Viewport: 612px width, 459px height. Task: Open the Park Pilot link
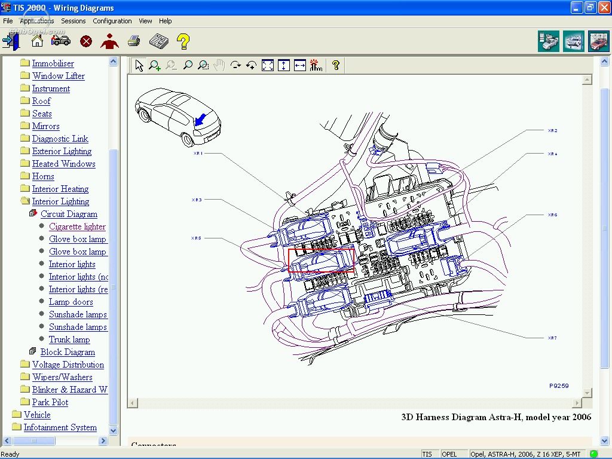(x=50, y=402)
